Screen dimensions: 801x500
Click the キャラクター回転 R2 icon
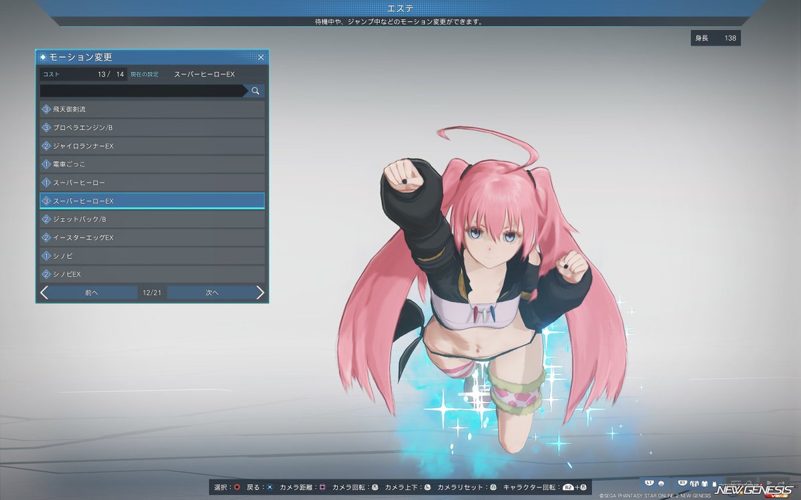coord(568,487)
